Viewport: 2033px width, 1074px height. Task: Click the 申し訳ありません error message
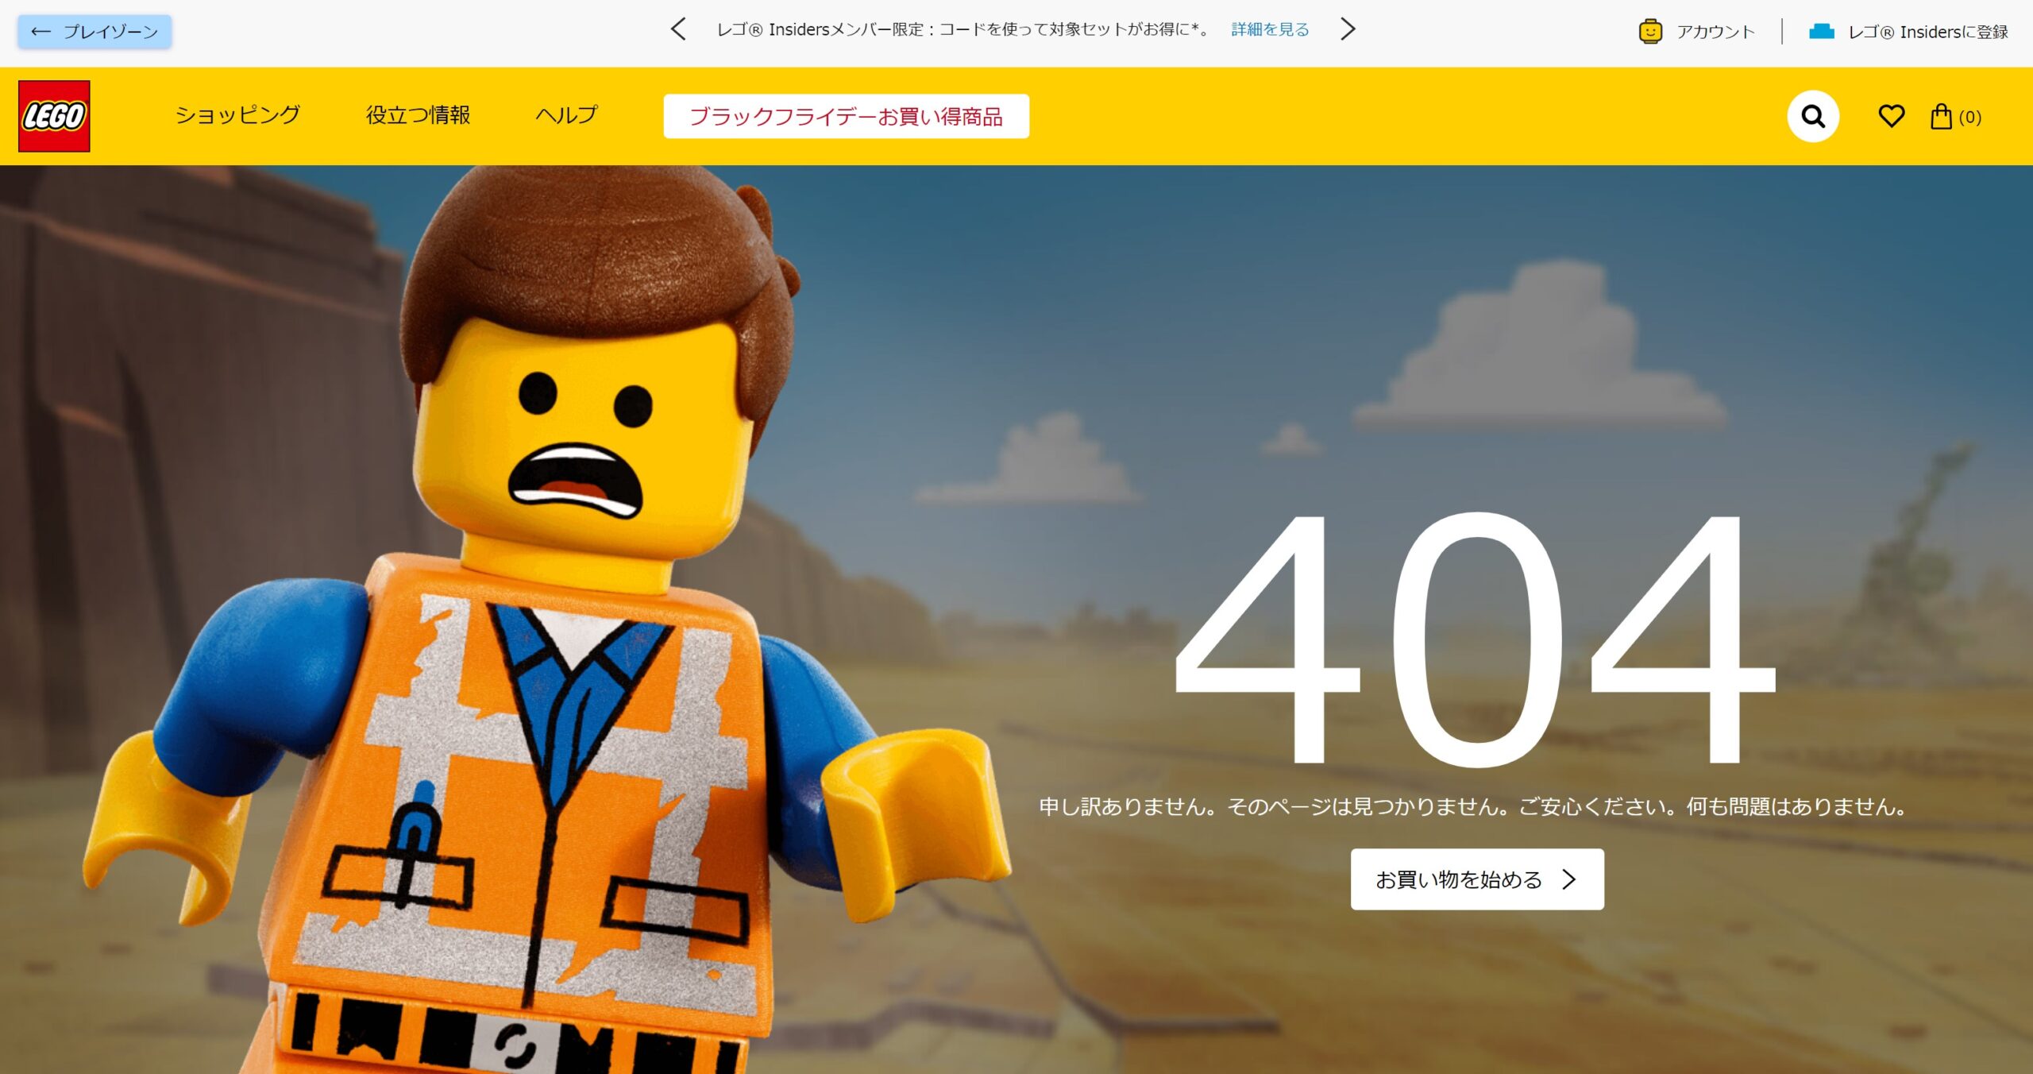pos(1474,807)
